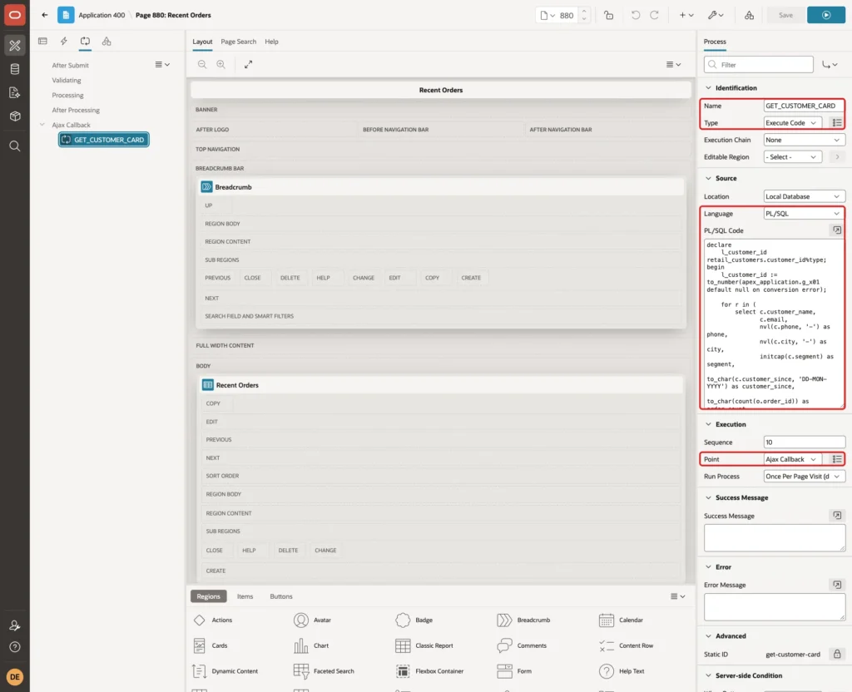
Task: Switch to the Page Shared Components tab icon
Action: coord(106,42)
